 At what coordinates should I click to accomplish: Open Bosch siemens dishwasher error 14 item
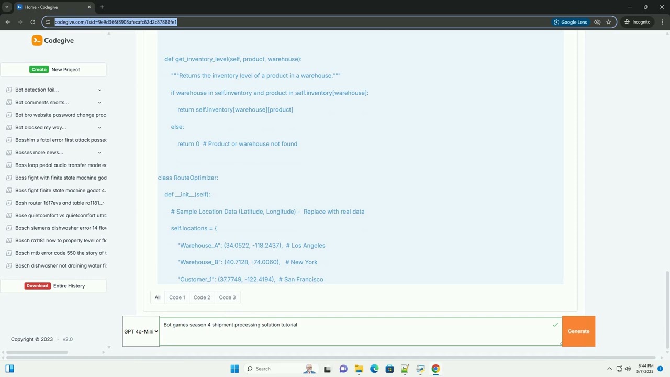[61, 228]
